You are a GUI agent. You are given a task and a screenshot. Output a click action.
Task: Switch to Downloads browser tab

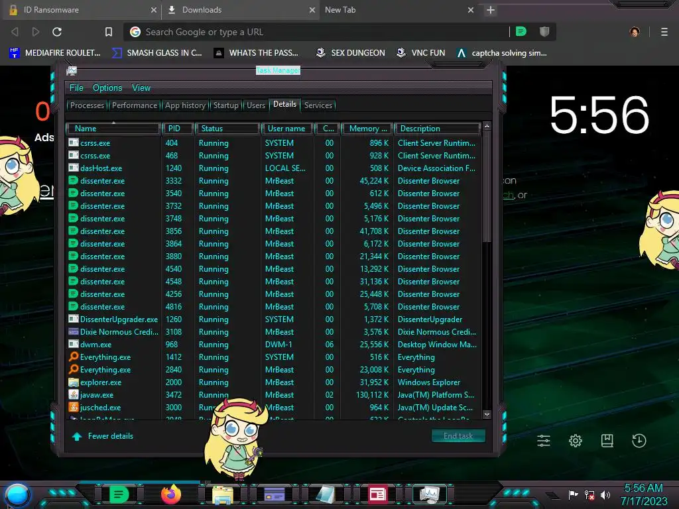tap(241, 10)
